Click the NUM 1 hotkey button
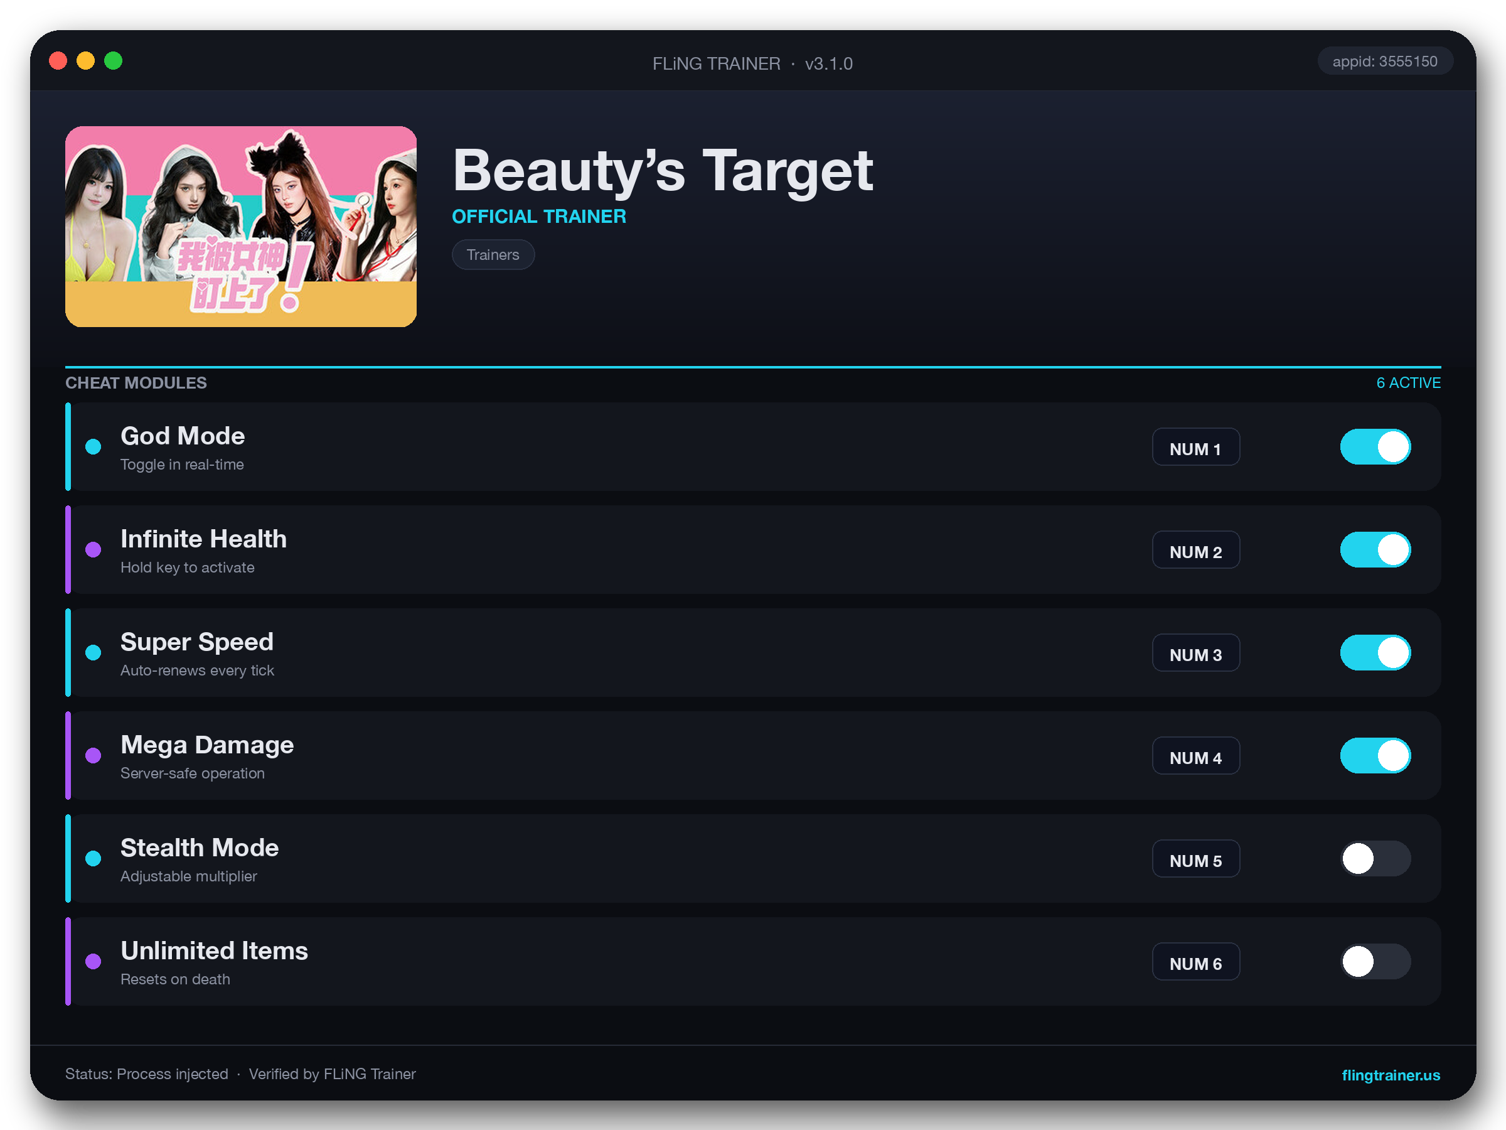The image size is (1506, 1130). [x=1195, y=447]
